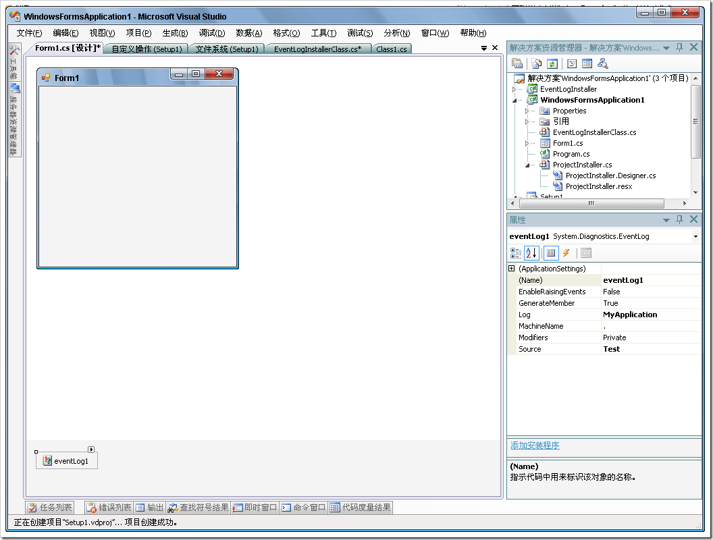713x540 pixels.
Task: Select the eventLog1 component in the tray
Action: coord(67,461)
